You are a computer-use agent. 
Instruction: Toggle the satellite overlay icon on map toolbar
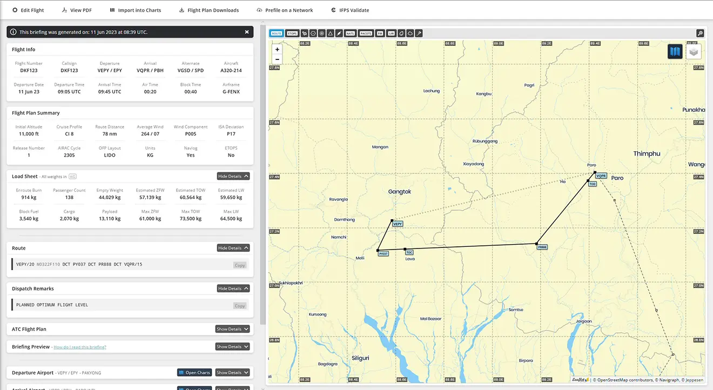[x=305, y=33]
